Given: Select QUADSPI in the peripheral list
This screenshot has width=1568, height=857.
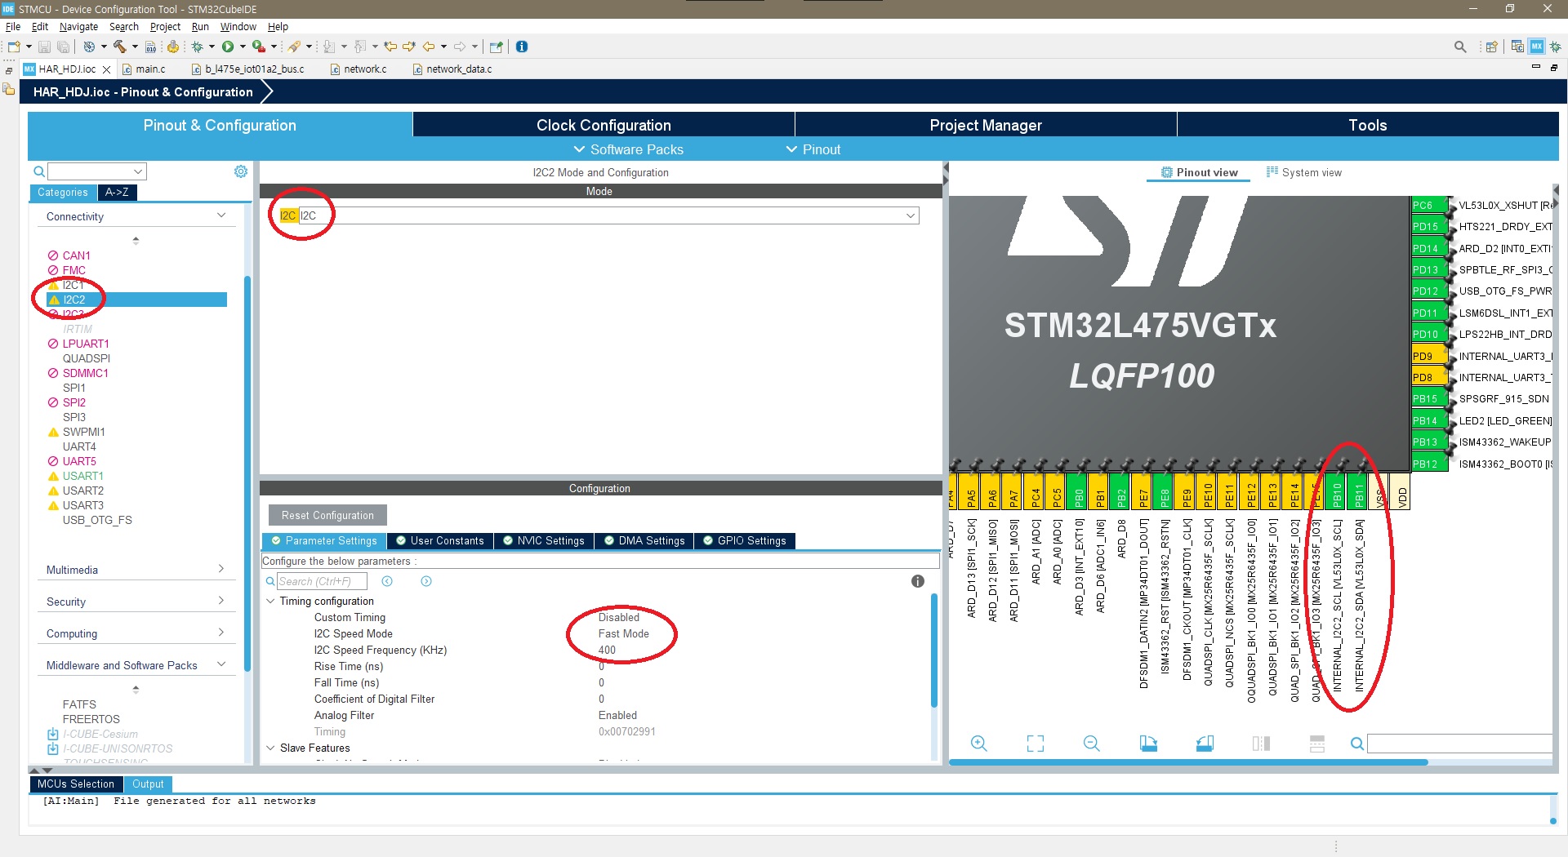Looking at the screenshot, I should click(x=86, y=358).
